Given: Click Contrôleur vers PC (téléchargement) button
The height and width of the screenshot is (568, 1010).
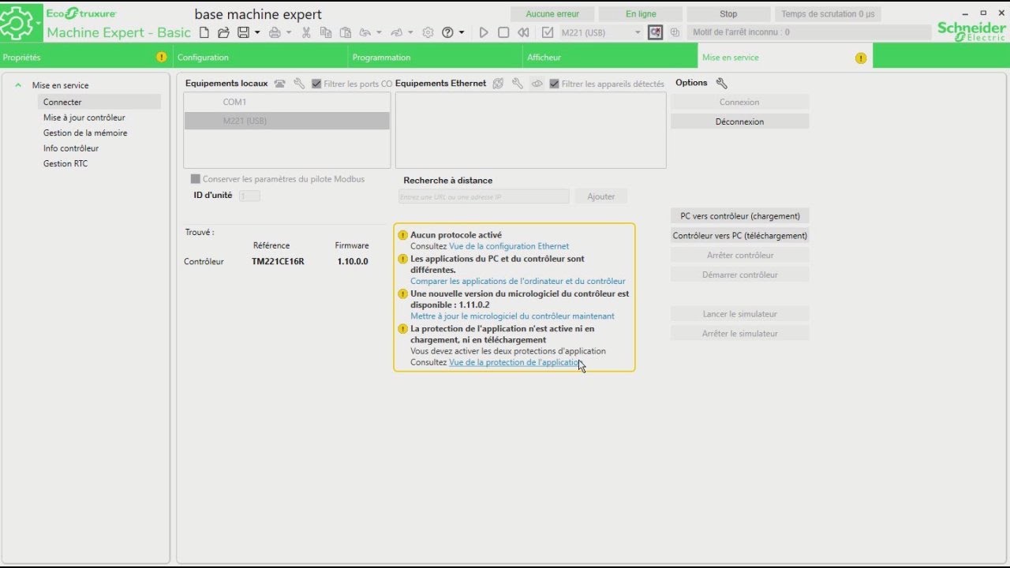Looking at the screenshot, I should pyautogui.click(x=740, y=236).
